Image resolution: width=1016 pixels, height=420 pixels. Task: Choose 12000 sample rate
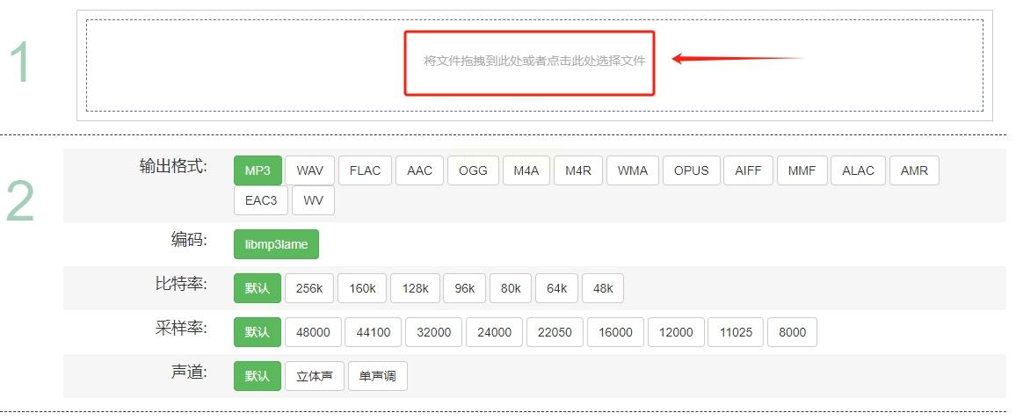tap(676, 332)
